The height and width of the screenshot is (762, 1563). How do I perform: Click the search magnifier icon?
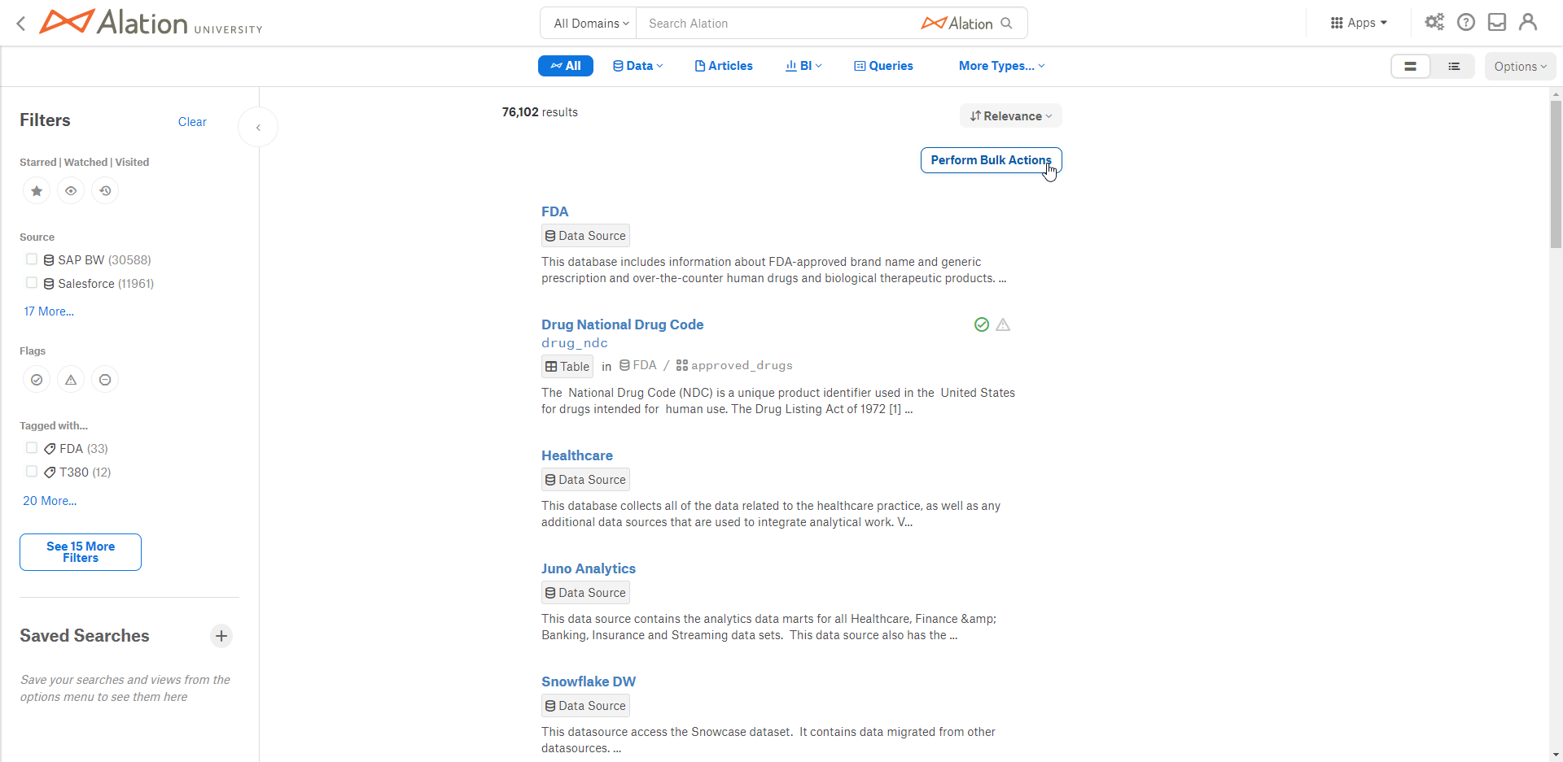(x=1007, y=24)
